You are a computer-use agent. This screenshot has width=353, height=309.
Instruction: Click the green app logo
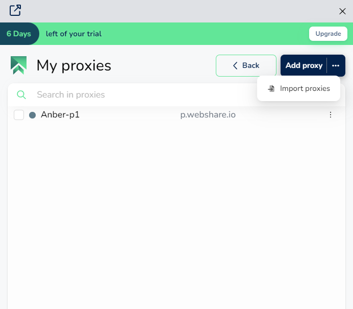point(19,65)
